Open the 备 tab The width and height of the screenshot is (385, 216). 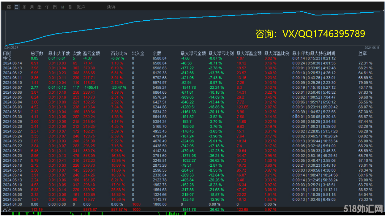[70, 7]
